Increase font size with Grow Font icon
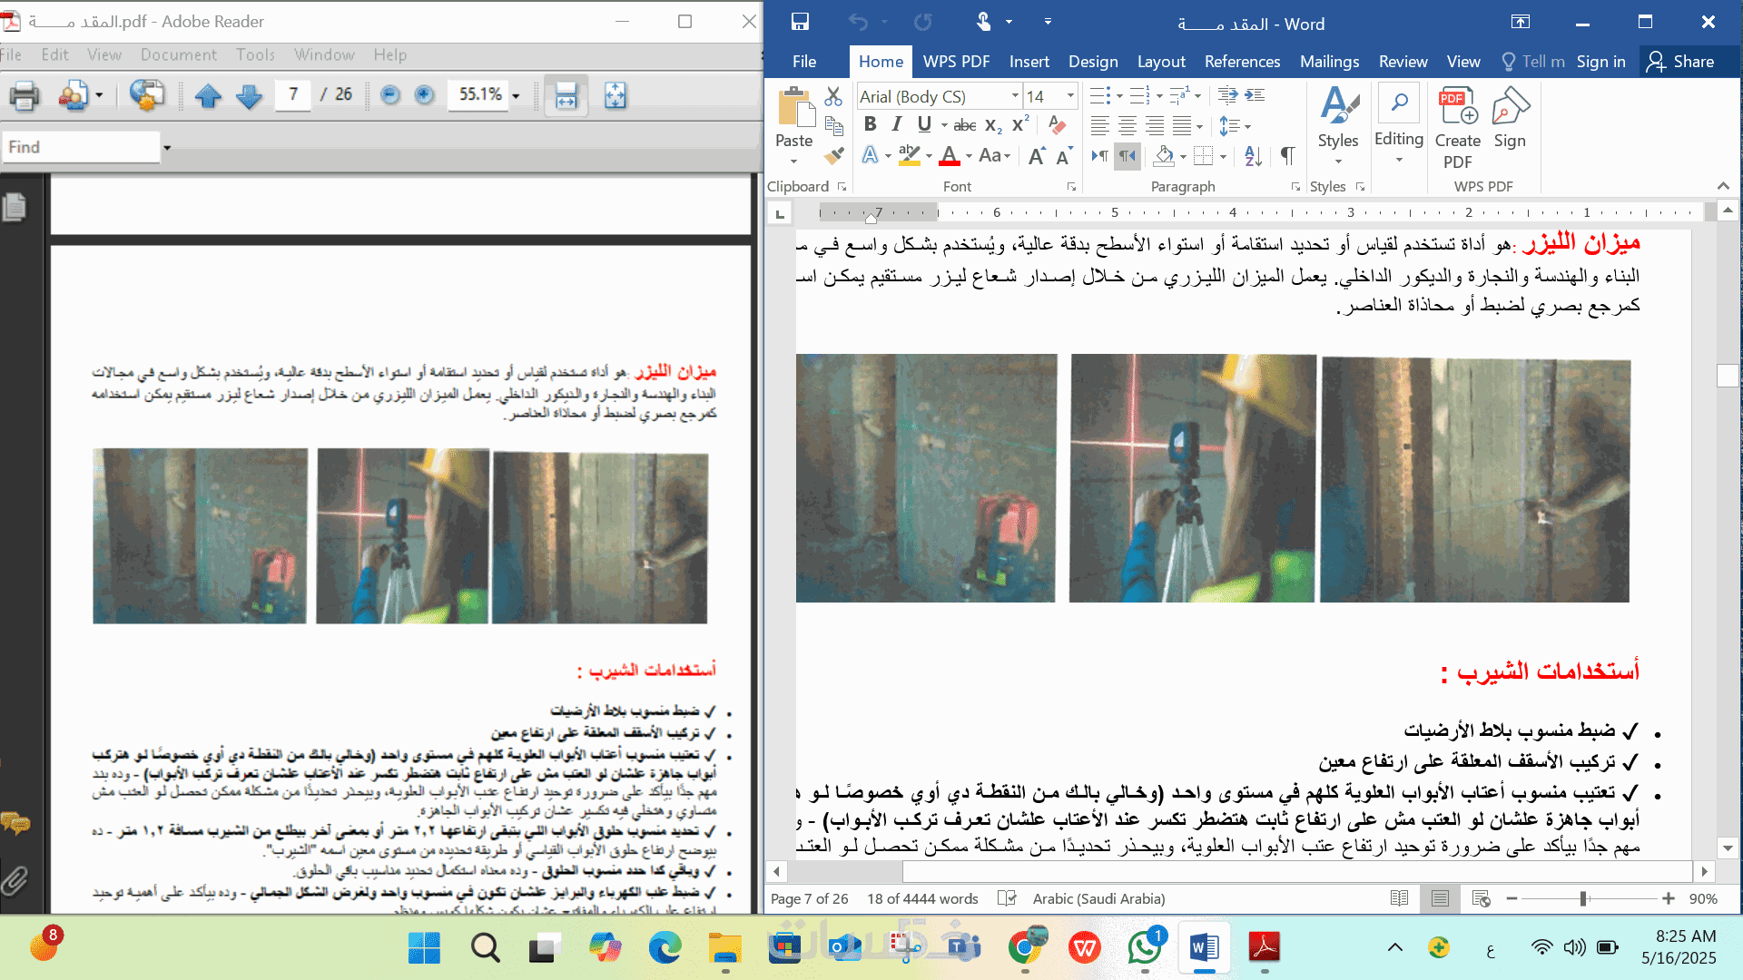This screenshot has width=1743, height=980. point(1037,156)
